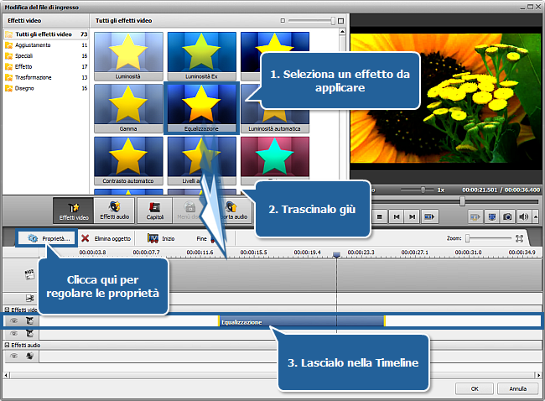
Task: Mute audio with the speaker icon
Action: tap(523, 217)
